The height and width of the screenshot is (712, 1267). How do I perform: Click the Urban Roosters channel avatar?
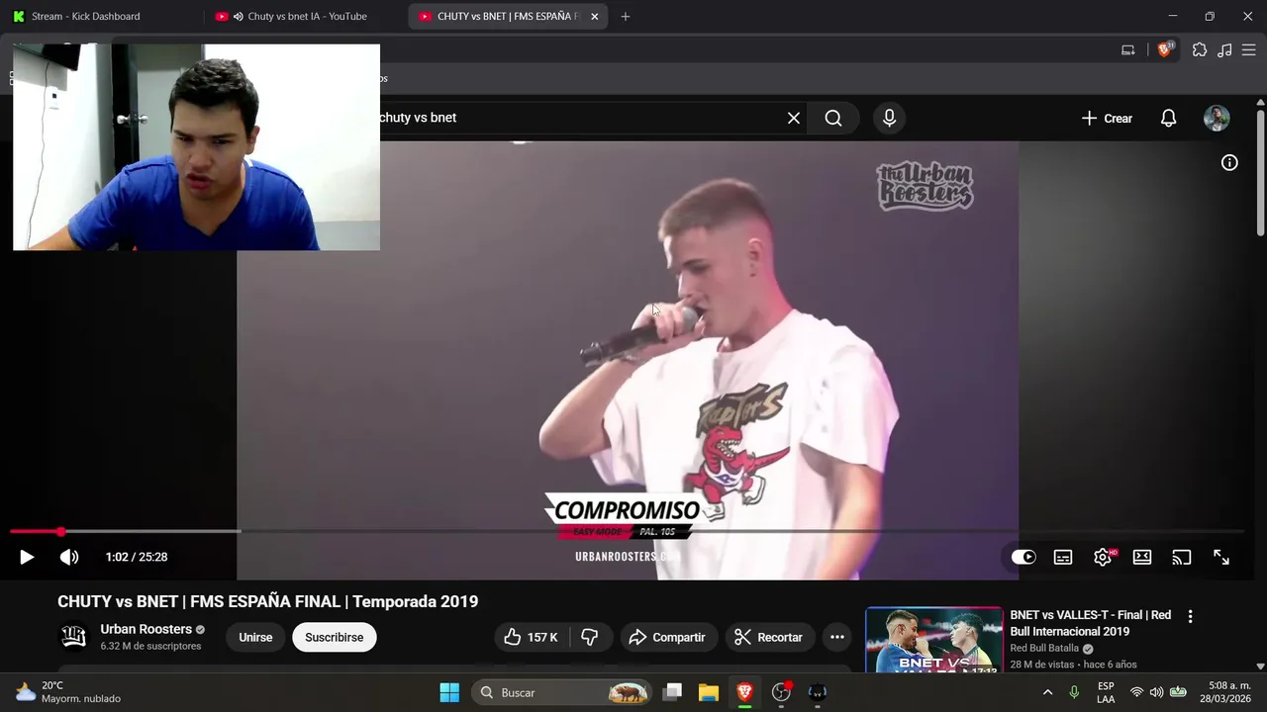click(74, 638)
